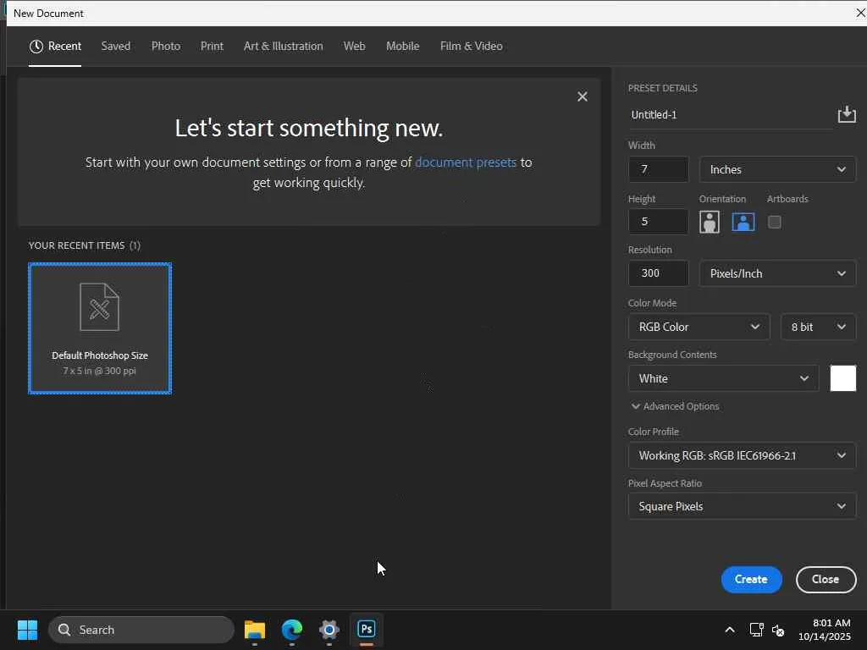The height and width of the screenshot is (650, 867).
Task: Dismiss the 'Let's start something new' banner
Action: point(583,96)
